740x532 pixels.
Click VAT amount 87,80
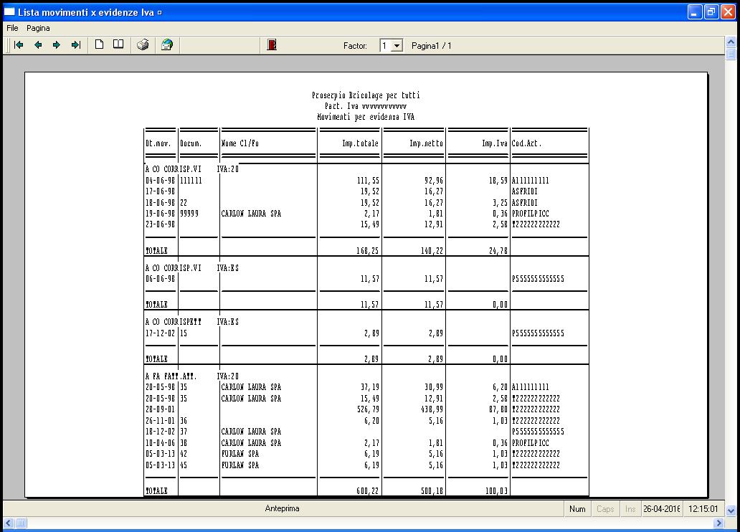(498, 409)
